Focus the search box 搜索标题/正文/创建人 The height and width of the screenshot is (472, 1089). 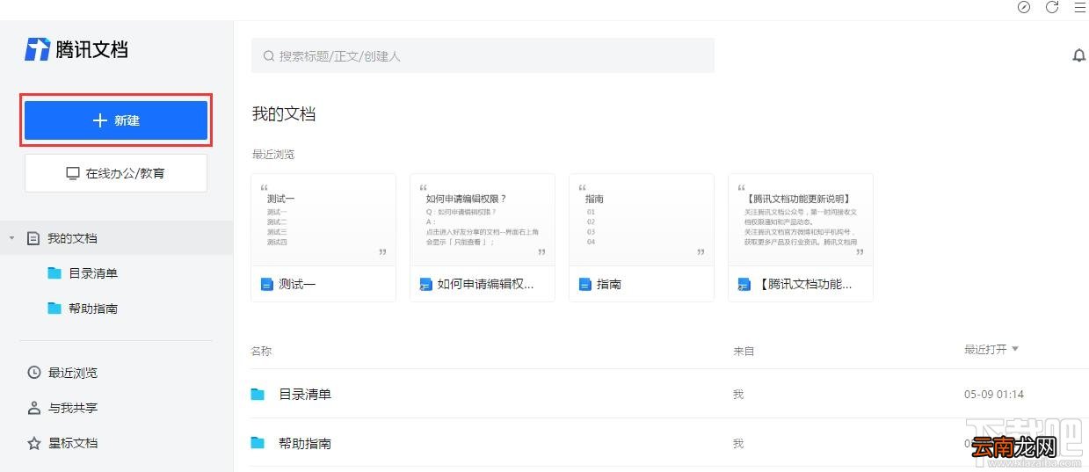coord(483,55)
